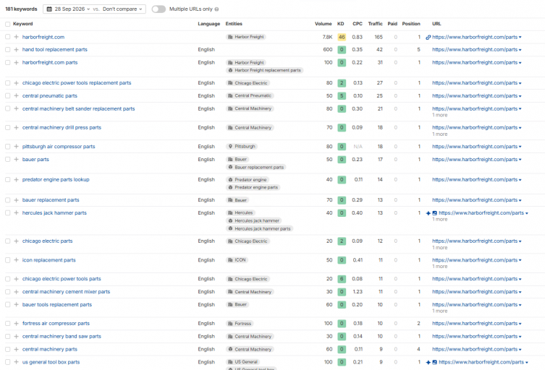
Task: Select checkbox for harborfreight.com row
Action: [8, 37]
